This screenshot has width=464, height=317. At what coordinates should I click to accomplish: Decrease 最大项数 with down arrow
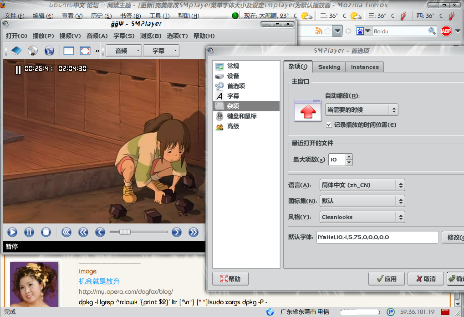pyautogui.click(x=349, y=162)
